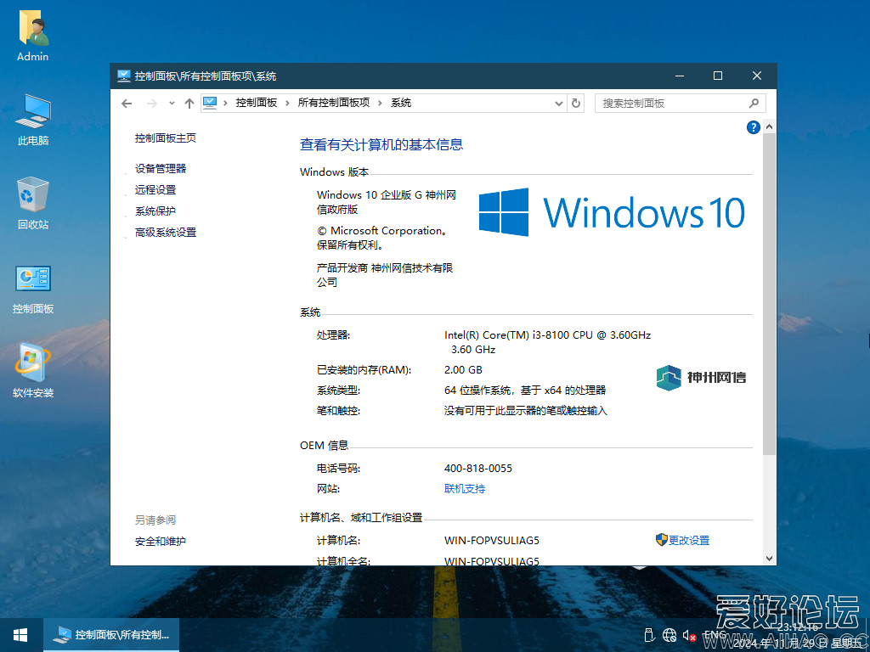Open the 控制面板 desktop shortcut
870x652 pixels.
(x=33, y=289)
